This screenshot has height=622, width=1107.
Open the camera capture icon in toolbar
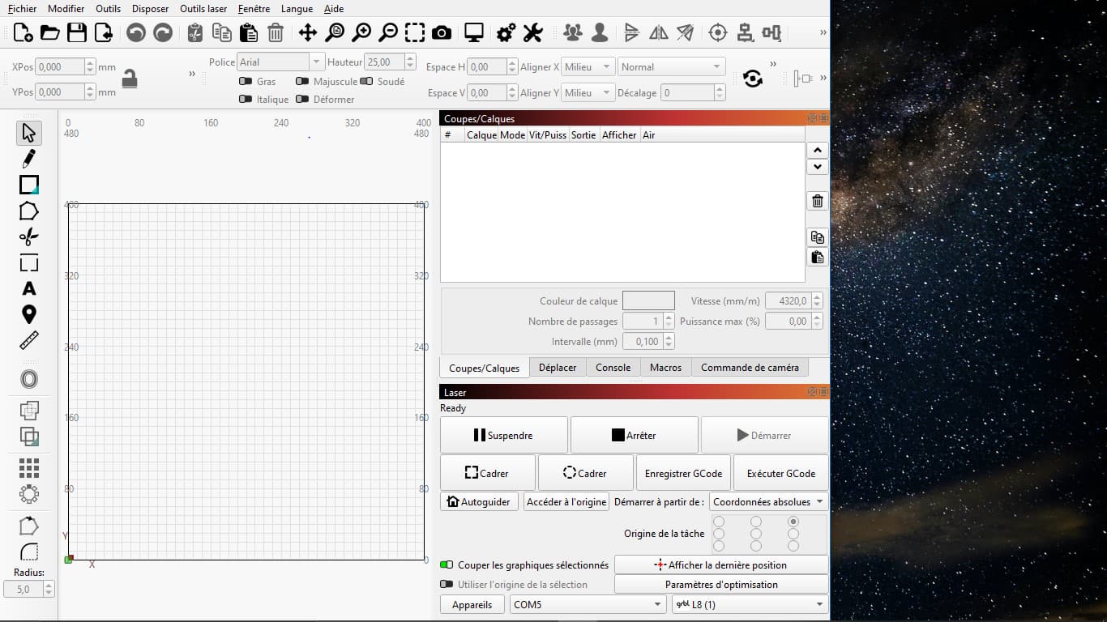(x=442, y=32)
